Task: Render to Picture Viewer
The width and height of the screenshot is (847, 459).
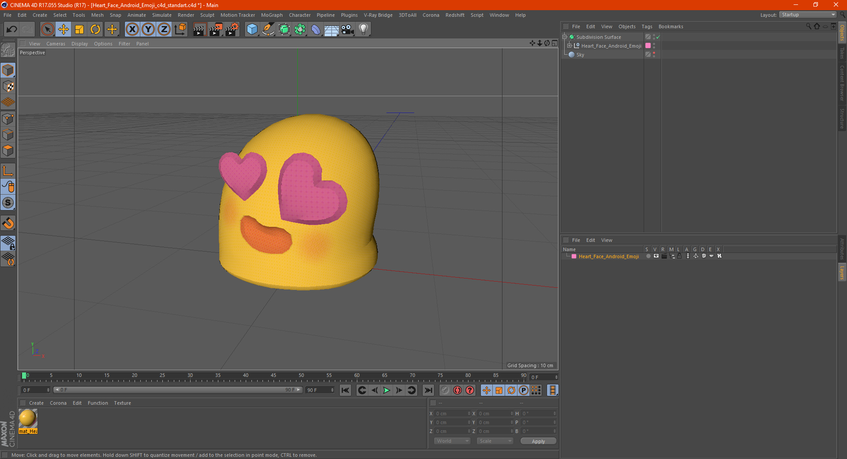Action: (x=216, y=30)
